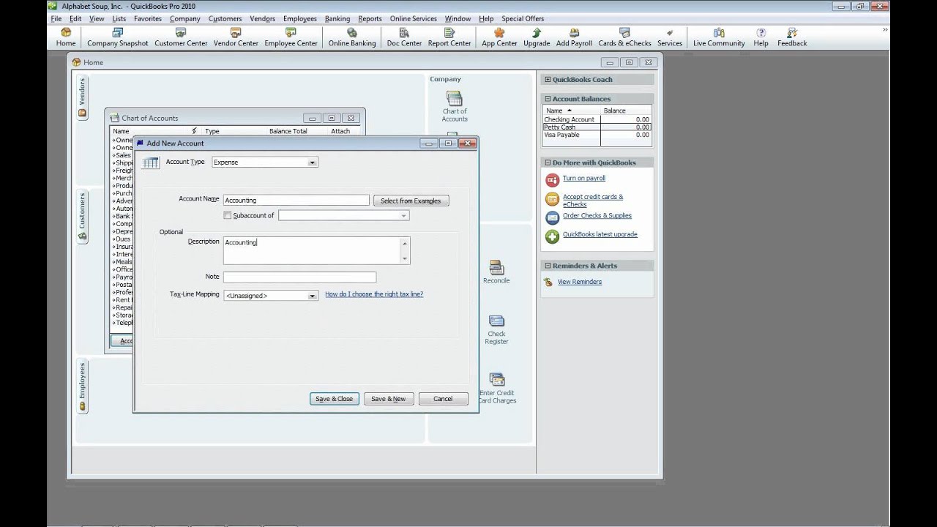
Task: Click the Note input field
Action: pos(299,277)
